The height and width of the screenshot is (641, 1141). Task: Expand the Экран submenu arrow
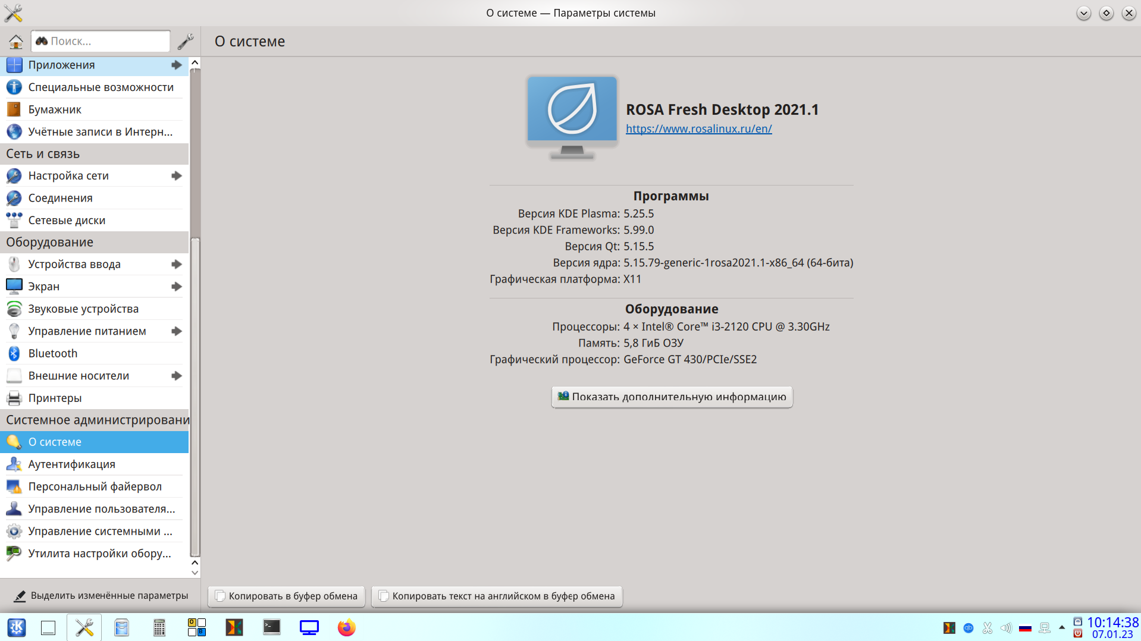pyautogui.click(x=177, y=287)
